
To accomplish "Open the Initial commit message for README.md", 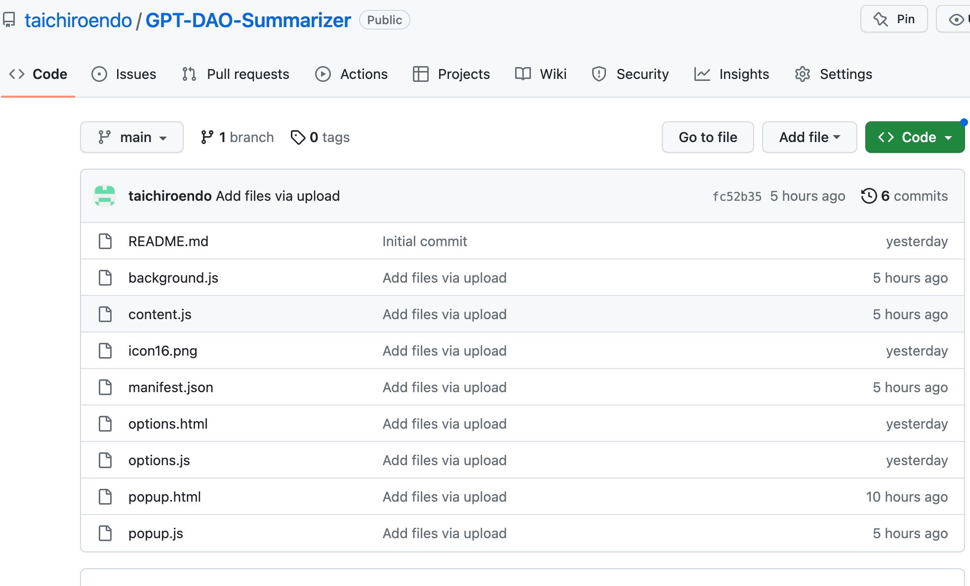I will 425,241.
